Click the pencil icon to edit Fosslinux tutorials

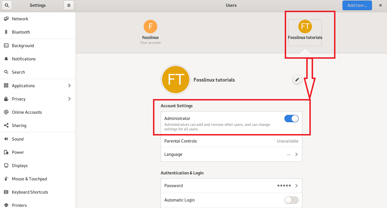click(297, 80)
